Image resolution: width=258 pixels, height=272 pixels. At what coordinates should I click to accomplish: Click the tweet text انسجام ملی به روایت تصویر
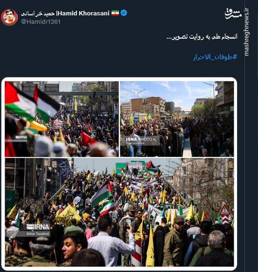[x=202, y=37]
